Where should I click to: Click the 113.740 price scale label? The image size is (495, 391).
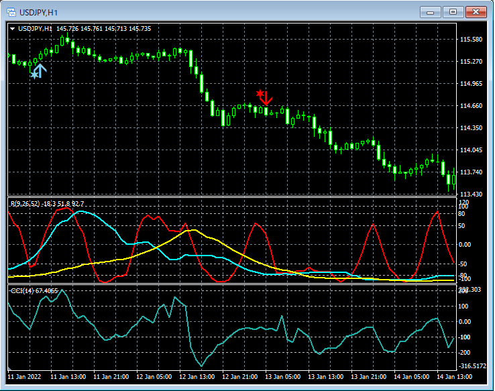(472, 172)
